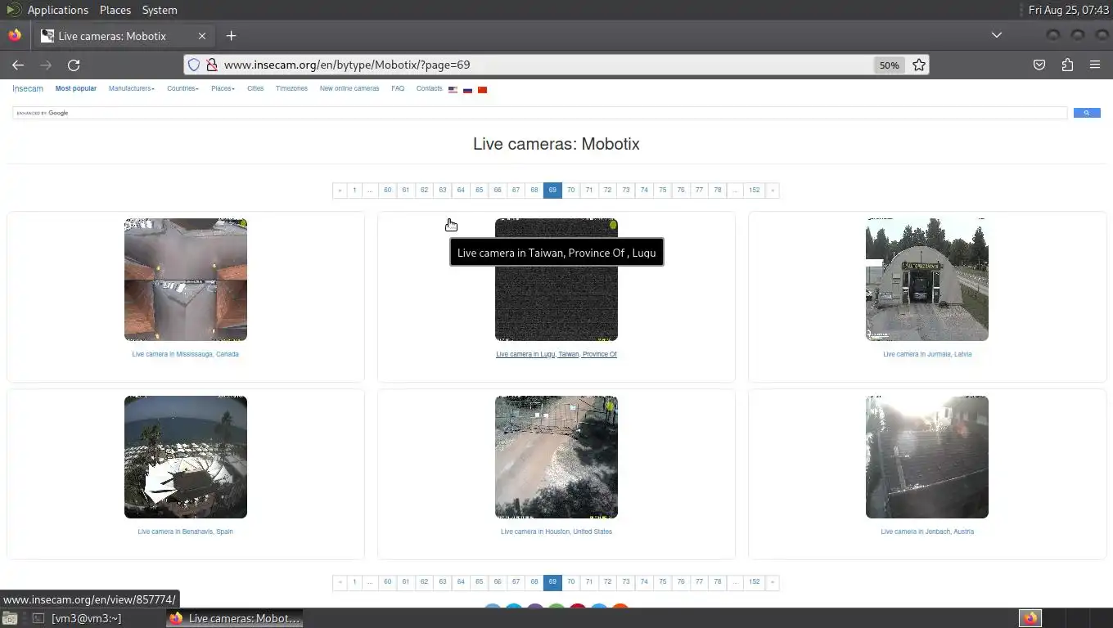1113x628 pixels.
Task: Jump to page 152 in top pagination
Action: [x=754, y=191]
